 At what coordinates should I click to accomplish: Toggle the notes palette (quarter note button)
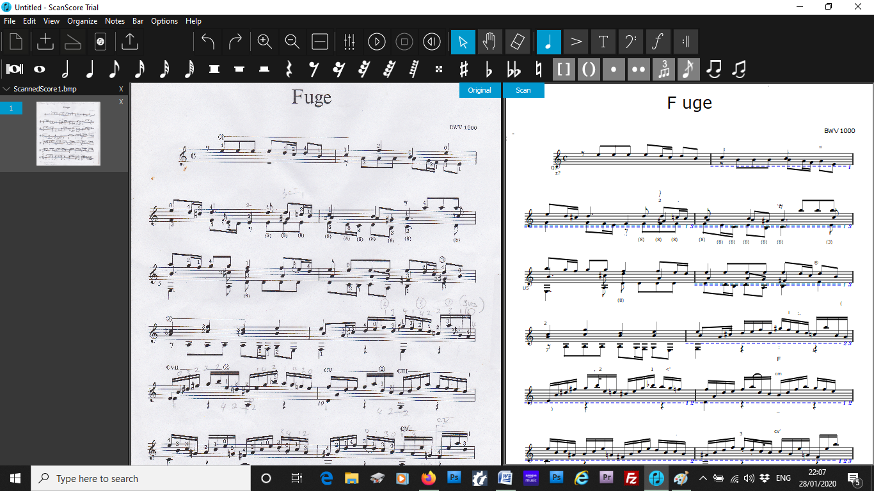(x=549, y=42)
